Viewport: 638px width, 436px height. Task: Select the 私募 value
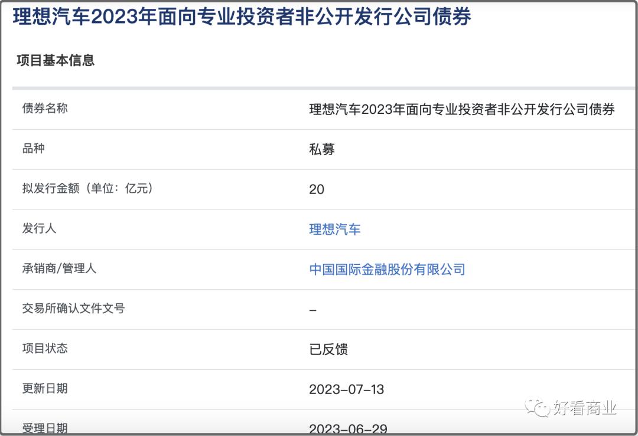[x=322, y=149]
